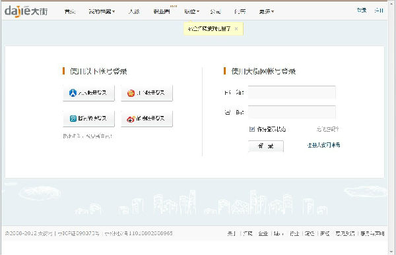
Task: Open the 服务与声明 footer link
Action: 372,233
